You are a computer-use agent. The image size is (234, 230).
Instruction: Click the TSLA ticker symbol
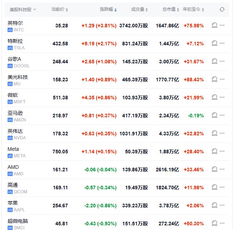(x=19, y=48)
